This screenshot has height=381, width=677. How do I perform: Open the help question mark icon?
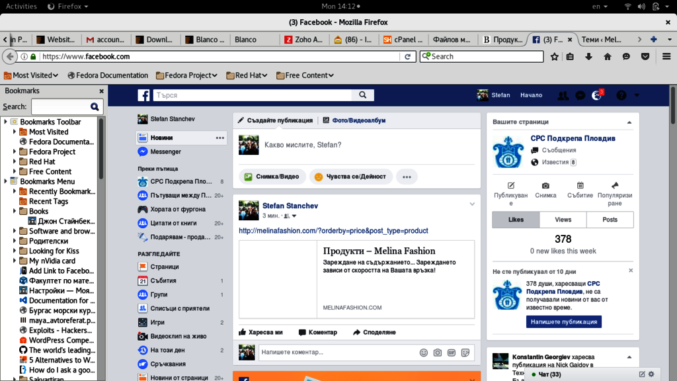(621, 95)
